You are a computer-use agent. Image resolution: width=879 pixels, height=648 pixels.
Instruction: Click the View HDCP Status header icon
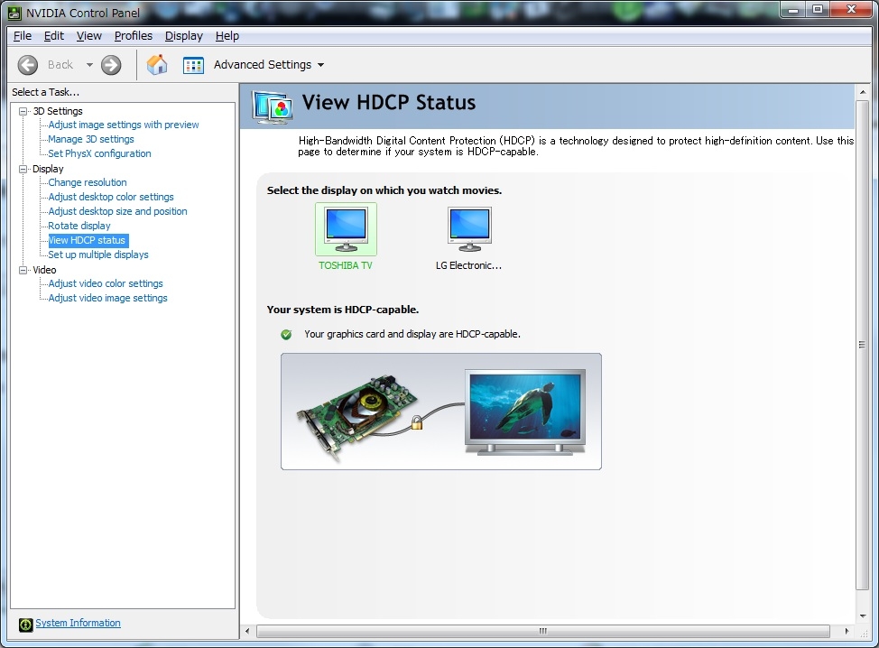pos(273,106)
